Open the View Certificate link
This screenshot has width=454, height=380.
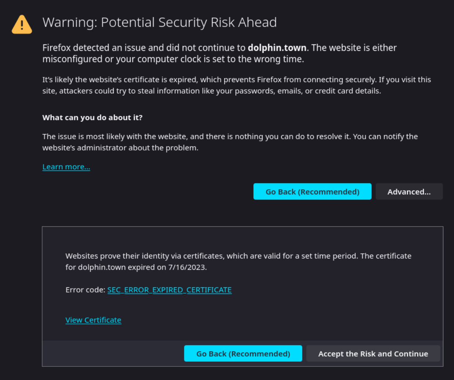coord(93,320)
